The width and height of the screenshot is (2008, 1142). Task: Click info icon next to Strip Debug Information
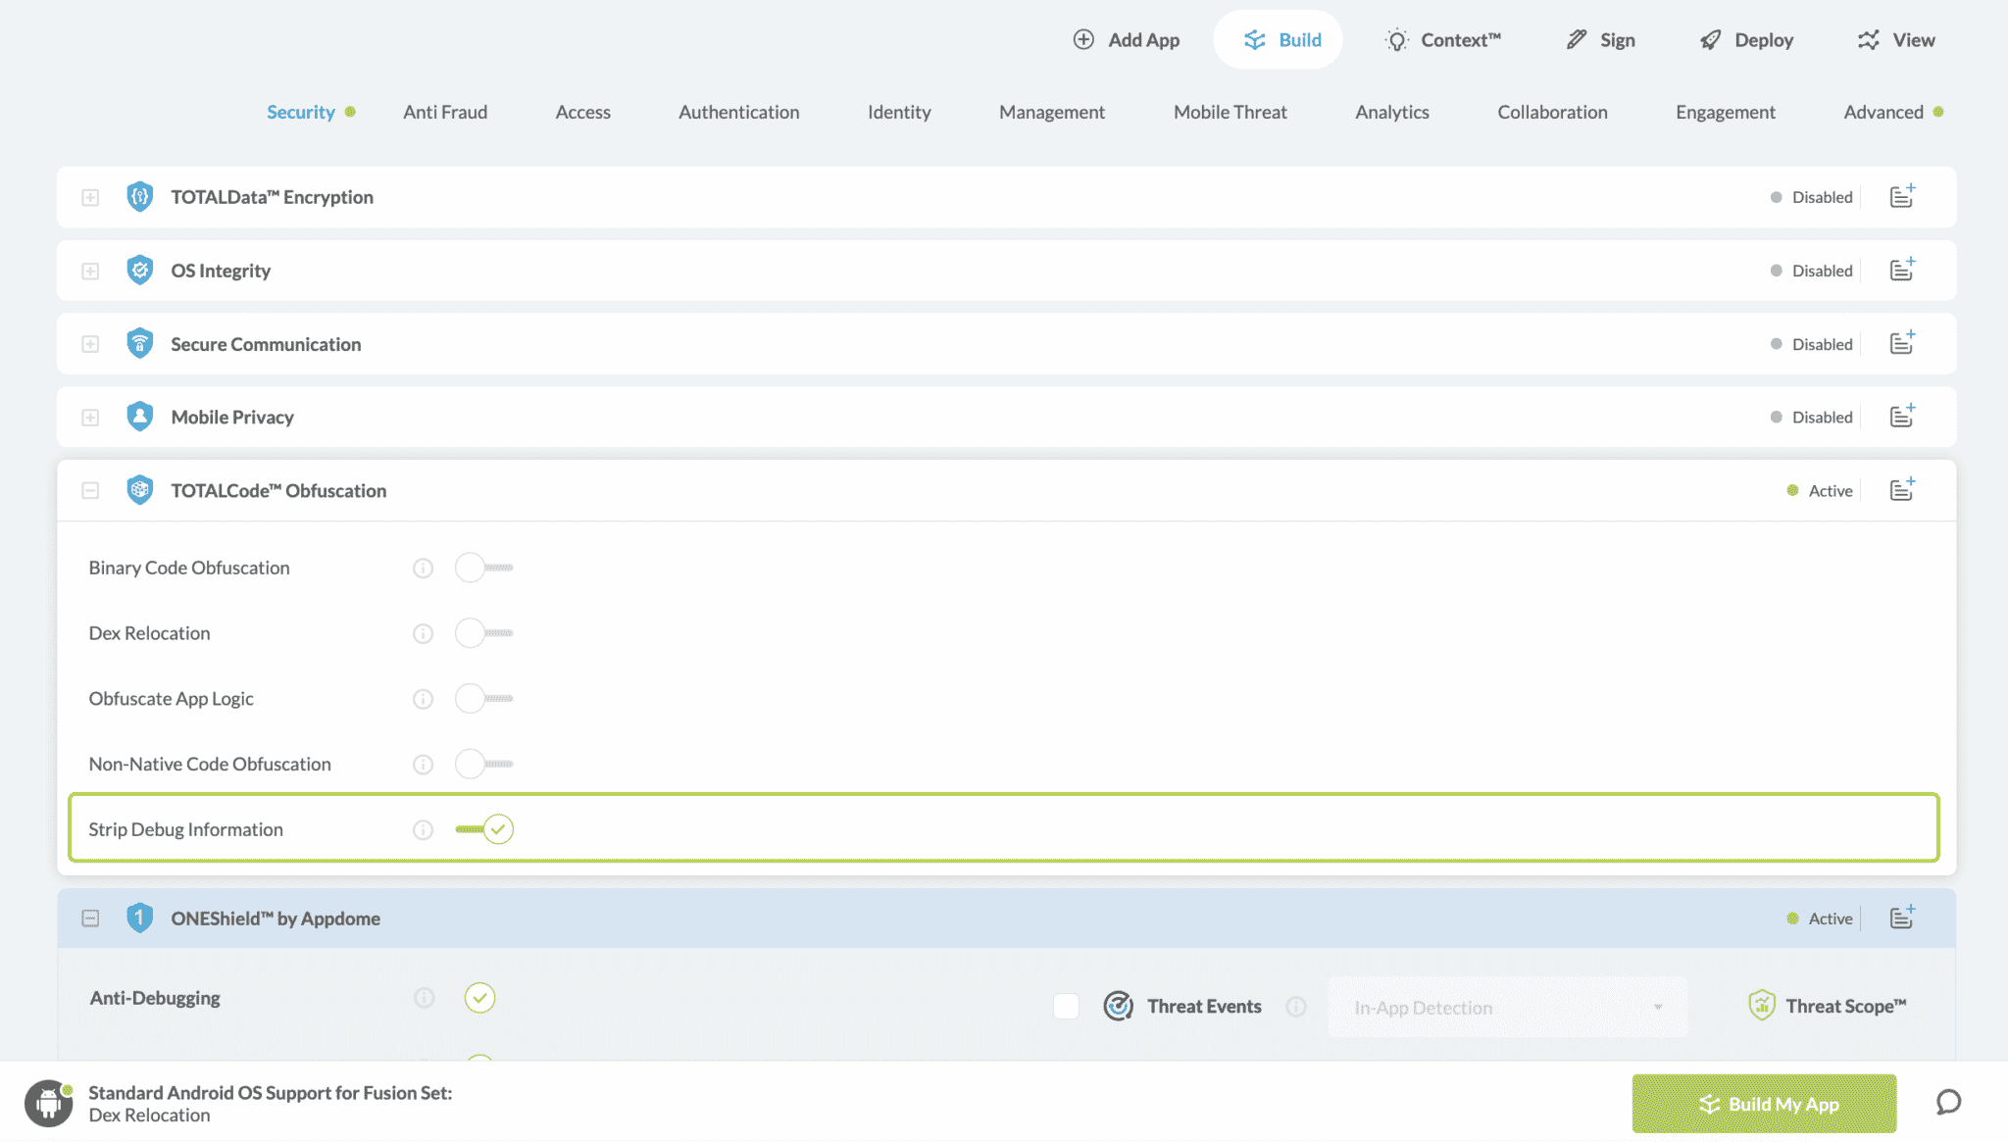423,830
